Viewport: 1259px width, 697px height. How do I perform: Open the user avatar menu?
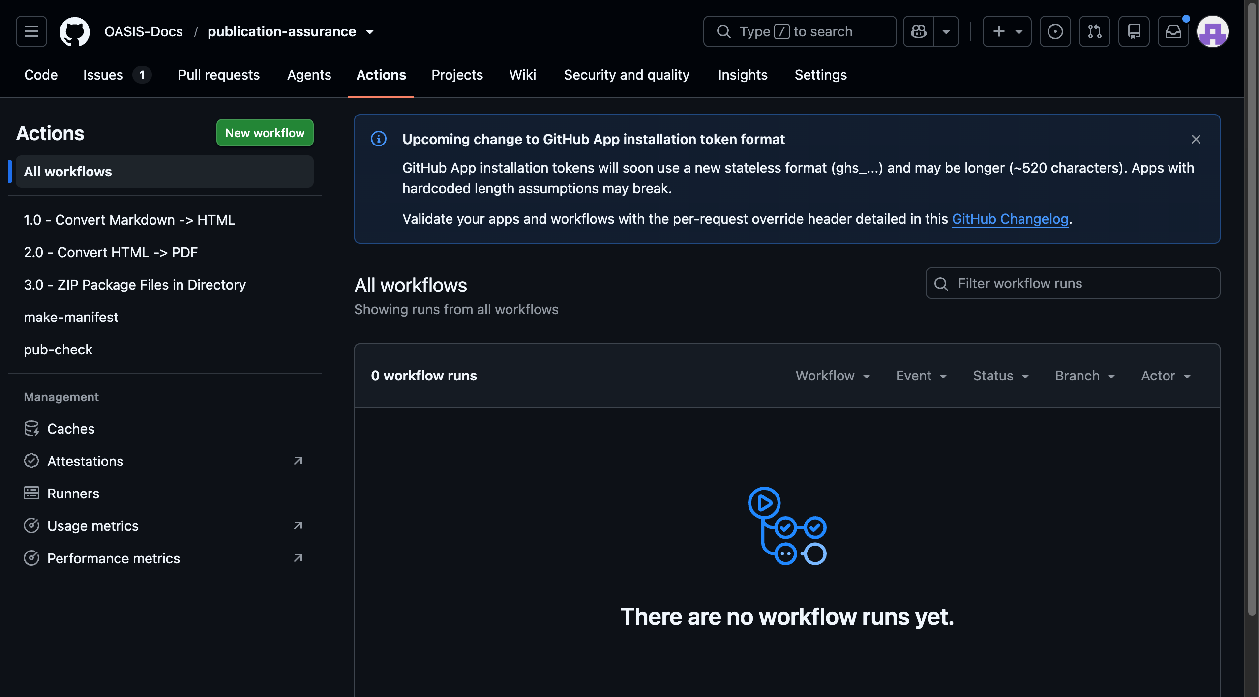1212,31
